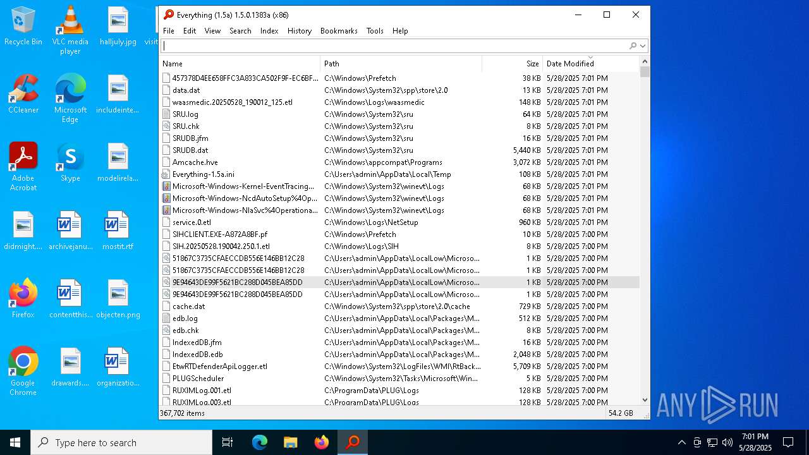Sort results by Path column
This screenshot has height=455, width=809.
click(x=401, y=63)
